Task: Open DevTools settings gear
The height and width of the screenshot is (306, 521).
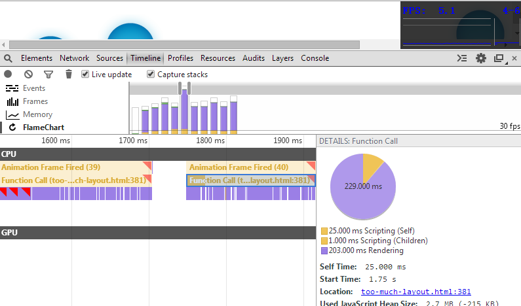Action: 481,58
